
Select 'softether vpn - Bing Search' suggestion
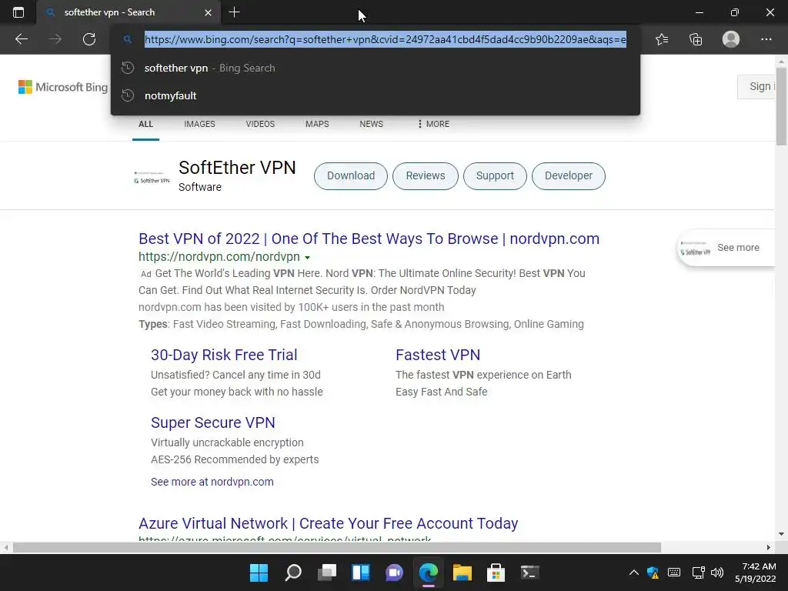point(376,68)
